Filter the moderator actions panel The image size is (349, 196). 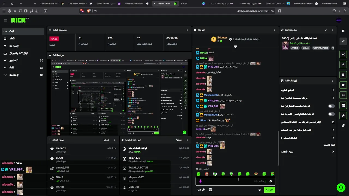pos(179,140)
